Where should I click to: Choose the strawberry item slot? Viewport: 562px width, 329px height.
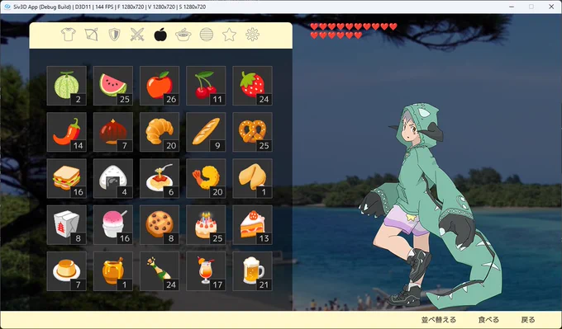click(253, 86)
